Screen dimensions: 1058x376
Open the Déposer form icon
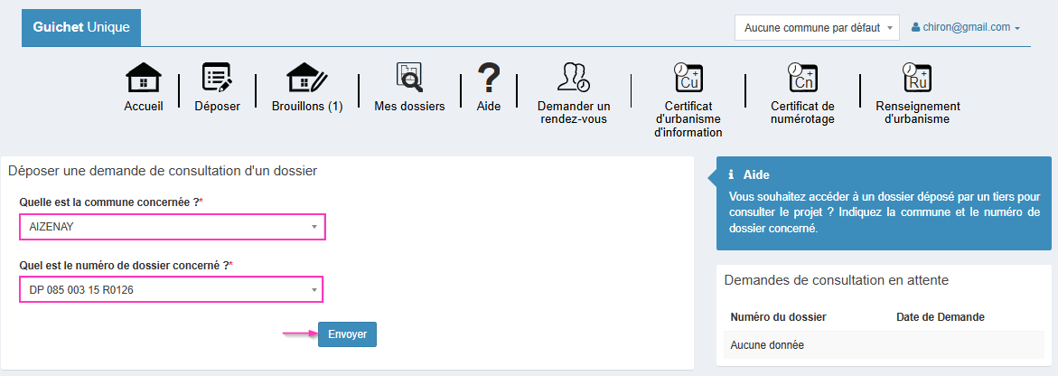tap(217, 79)
